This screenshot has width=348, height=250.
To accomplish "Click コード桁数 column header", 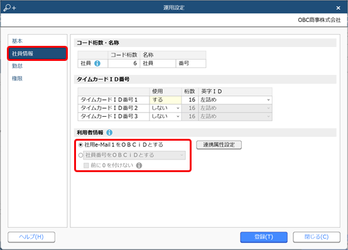I will [124, 55].
